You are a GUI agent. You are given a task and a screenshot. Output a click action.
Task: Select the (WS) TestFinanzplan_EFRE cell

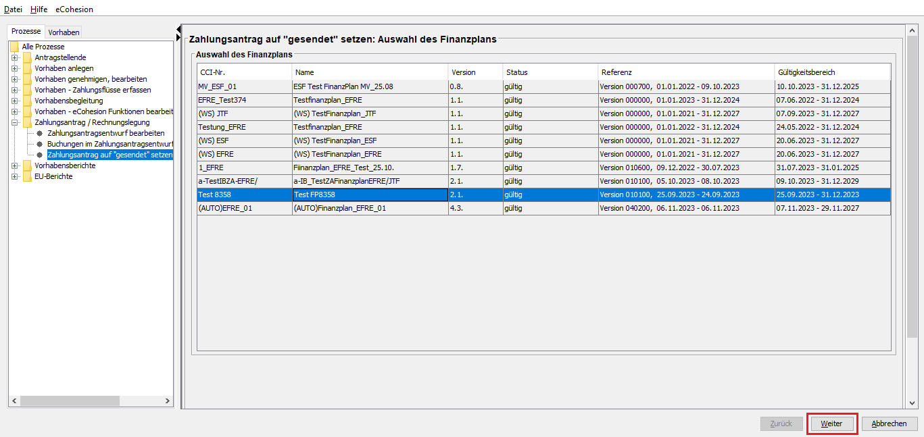tap(370, 154)
